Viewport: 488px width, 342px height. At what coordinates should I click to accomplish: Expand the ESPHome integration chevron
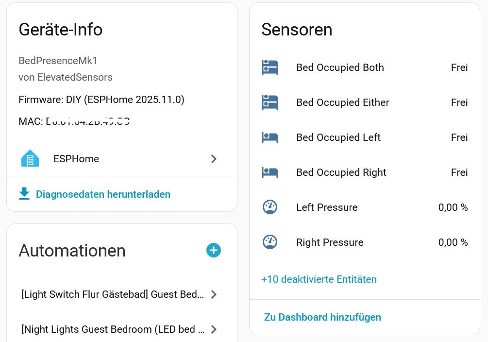(x=214, y=159)
